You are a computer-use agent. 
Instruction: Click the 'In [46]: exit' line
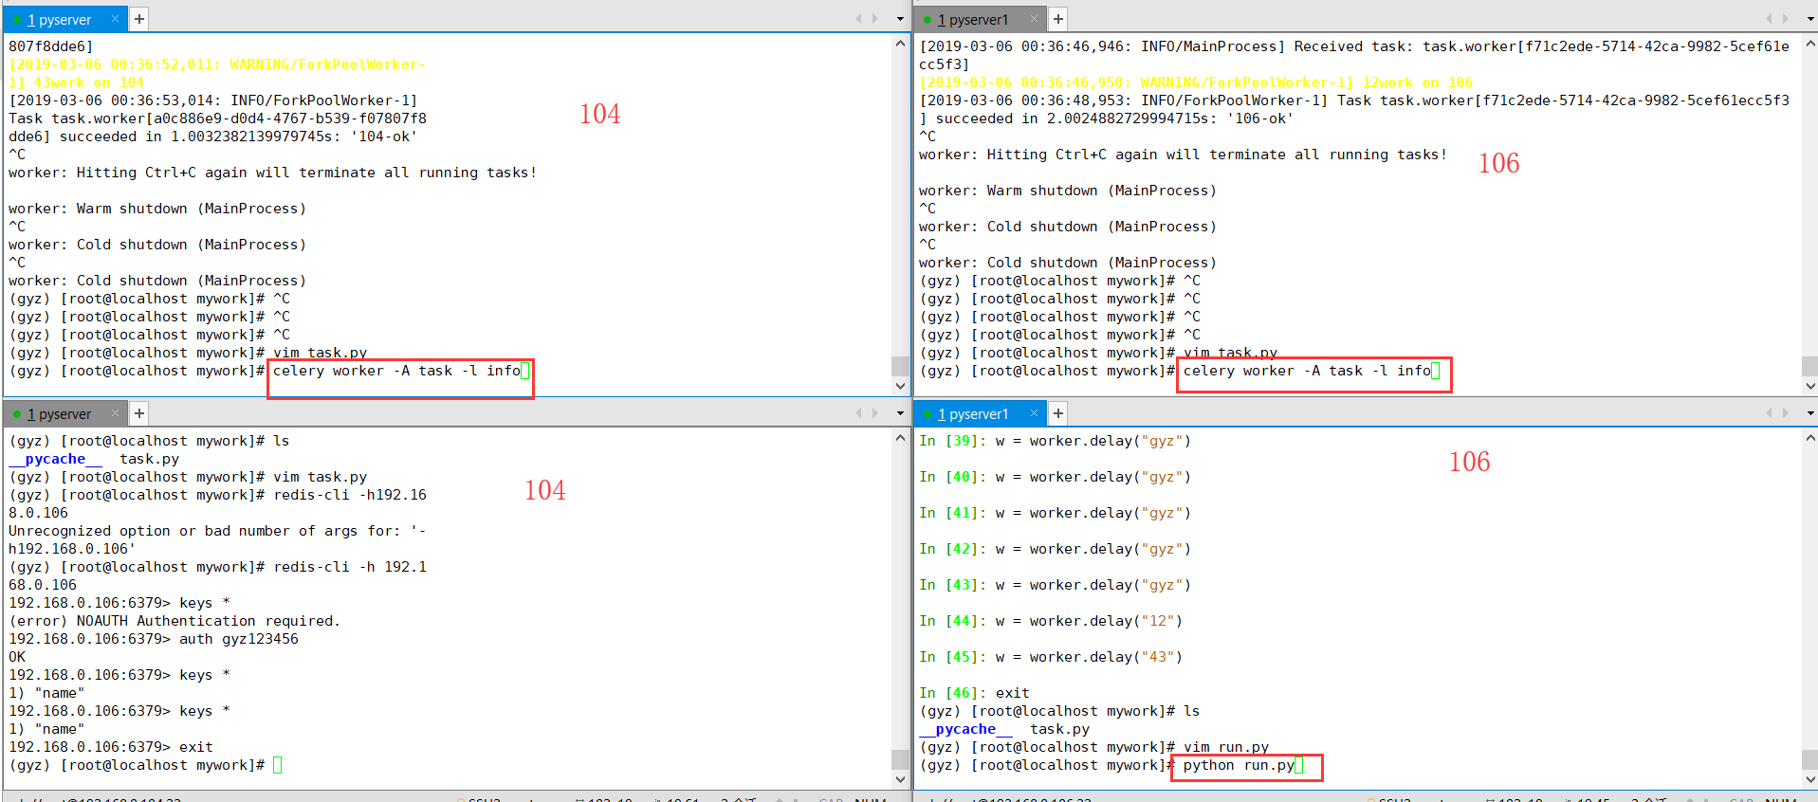974,693
